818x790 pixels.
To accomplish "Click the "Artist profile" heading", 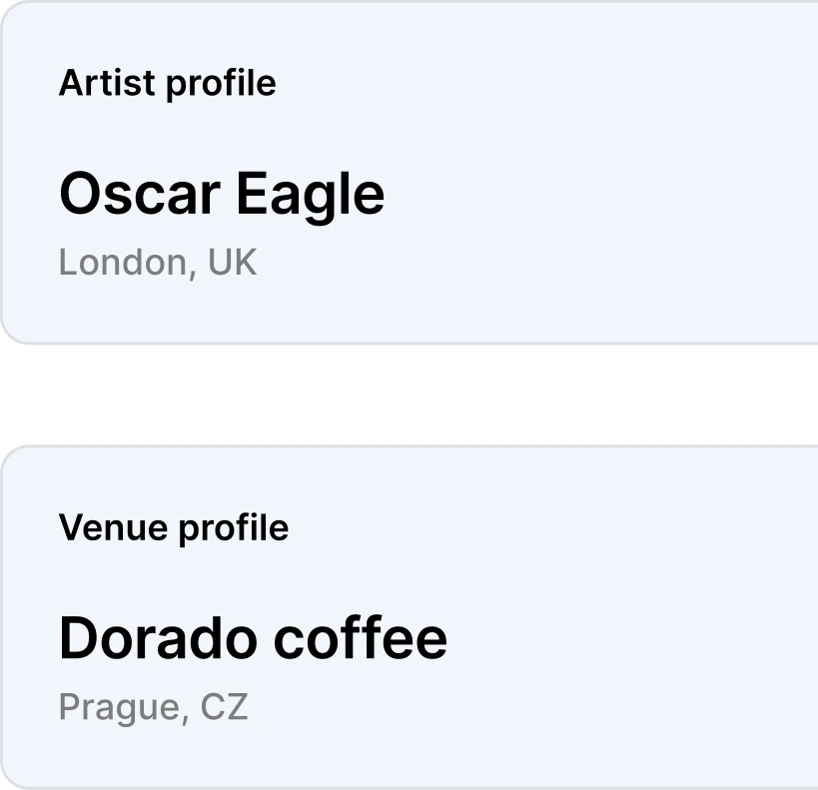I will tap(167, 83).
